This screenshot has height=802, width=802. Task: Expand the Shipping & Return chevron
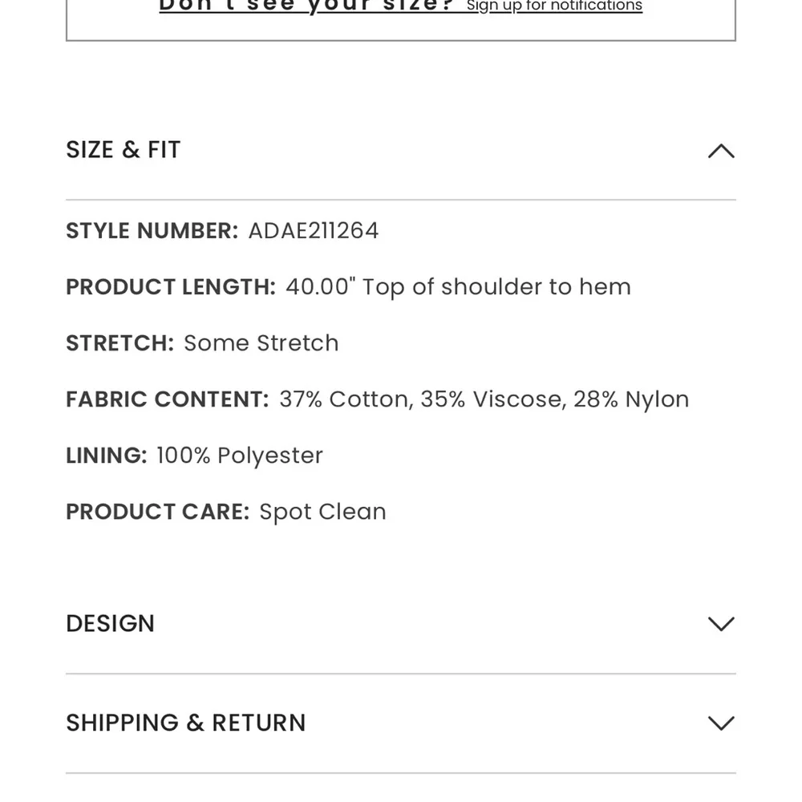pyautogui.click(x=721, y=723)
